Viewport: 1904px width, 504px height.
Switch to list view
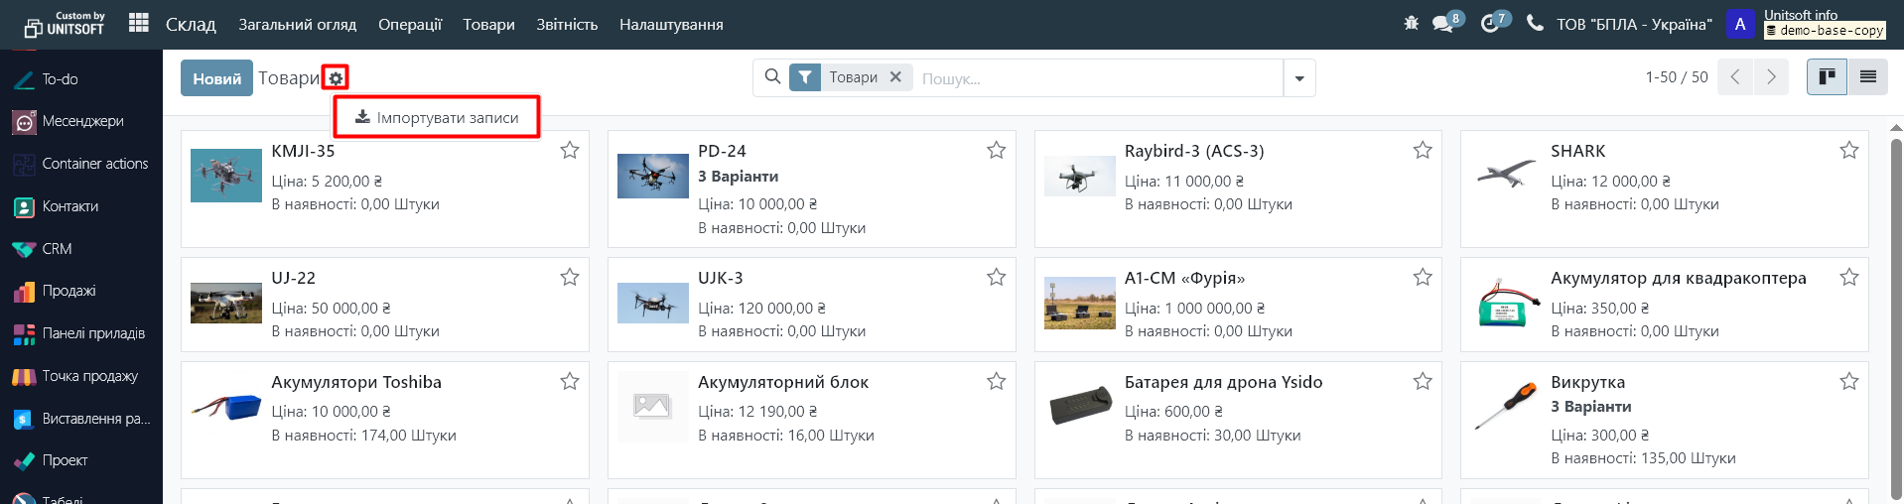pyautogui.click(x=1867, y=77)
